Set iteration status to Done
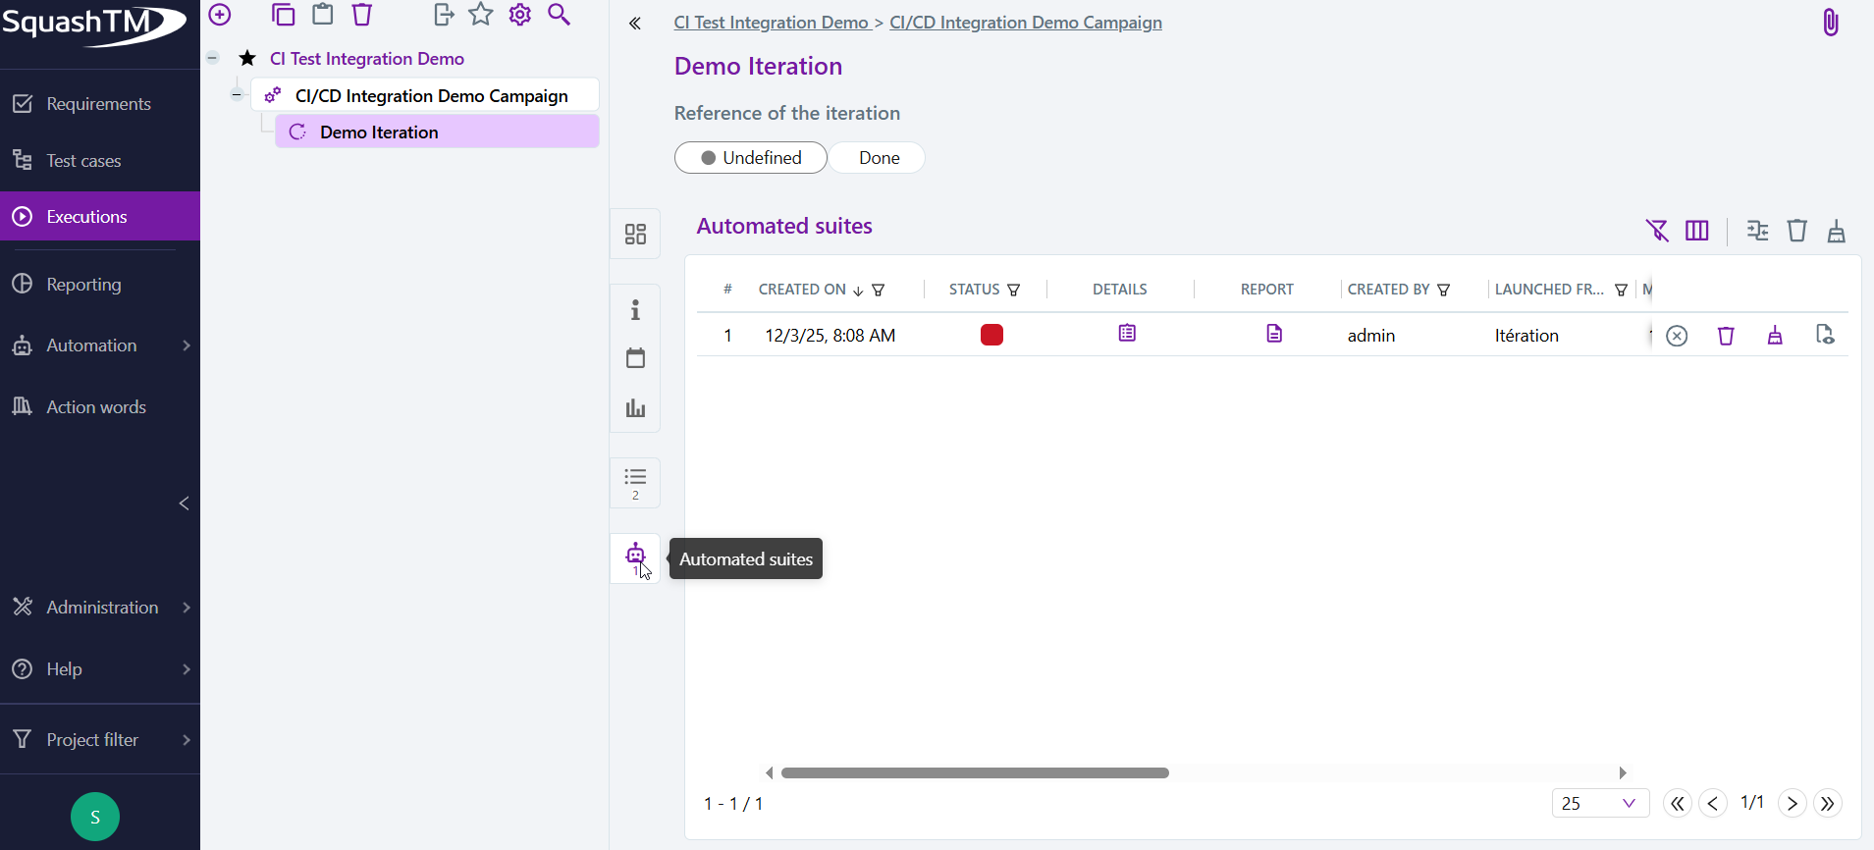This screenshot has width=1874, height=850. pyautogui.click(x=879, y=158)
